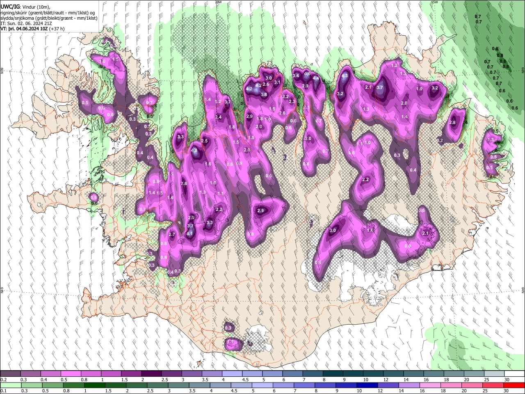Click the '2.6' precipitation value on the map
Screen dimensions: 525x394
coord(265,84)
